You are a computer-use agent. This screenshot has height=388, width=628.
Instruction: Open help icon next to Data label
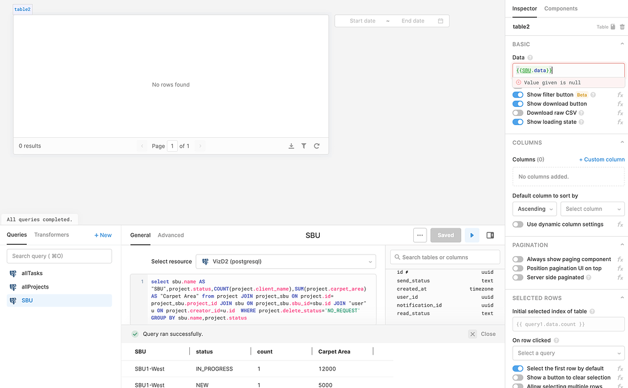[x=530, y=58]
